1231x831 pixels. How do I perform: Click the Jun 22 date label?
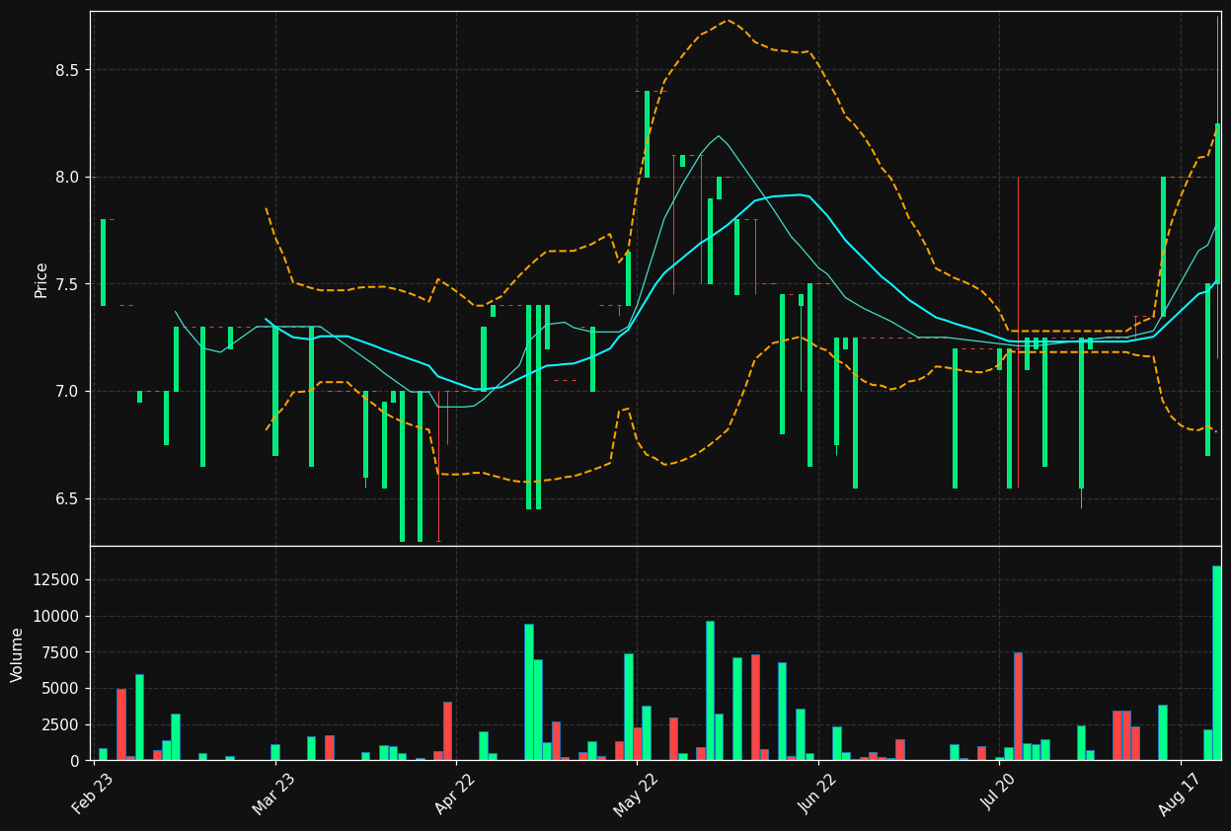click(816, 793)
